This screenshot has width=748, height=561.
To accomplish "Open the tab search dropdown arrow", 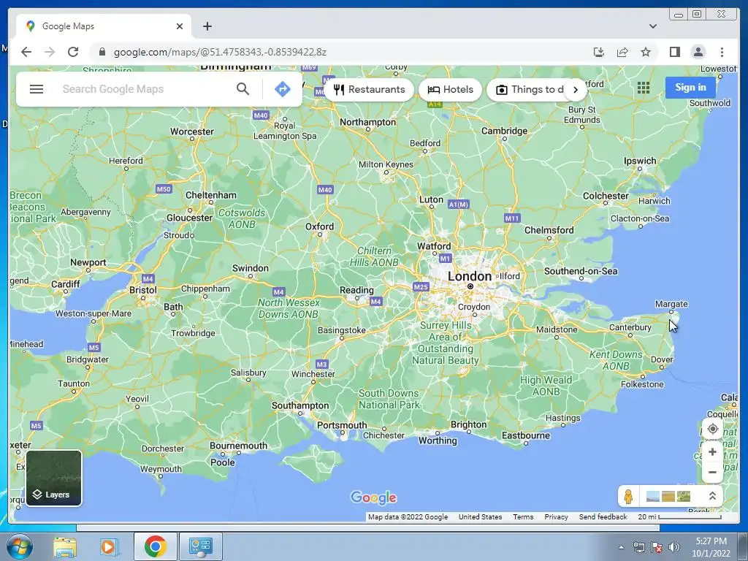I will click(652, 26).
